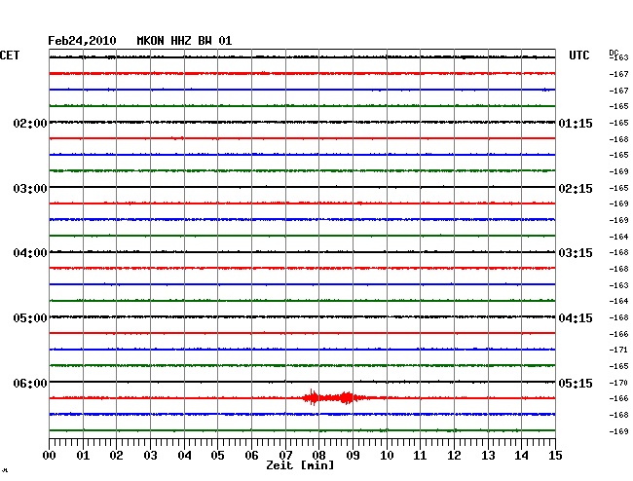Select the 02:00 CET row label

[x=30, y=124]
